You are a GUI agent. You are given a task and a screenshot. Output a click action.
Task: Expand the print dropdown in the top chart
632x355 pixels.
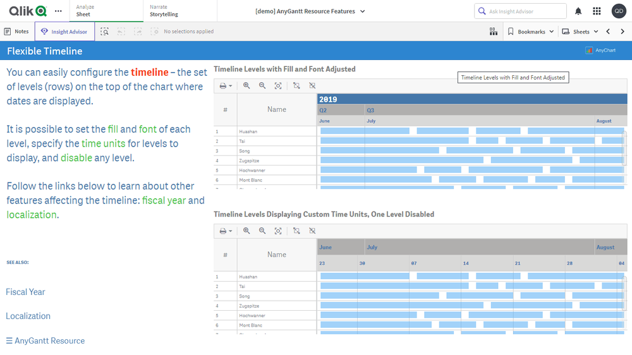(x=225, y=86)
